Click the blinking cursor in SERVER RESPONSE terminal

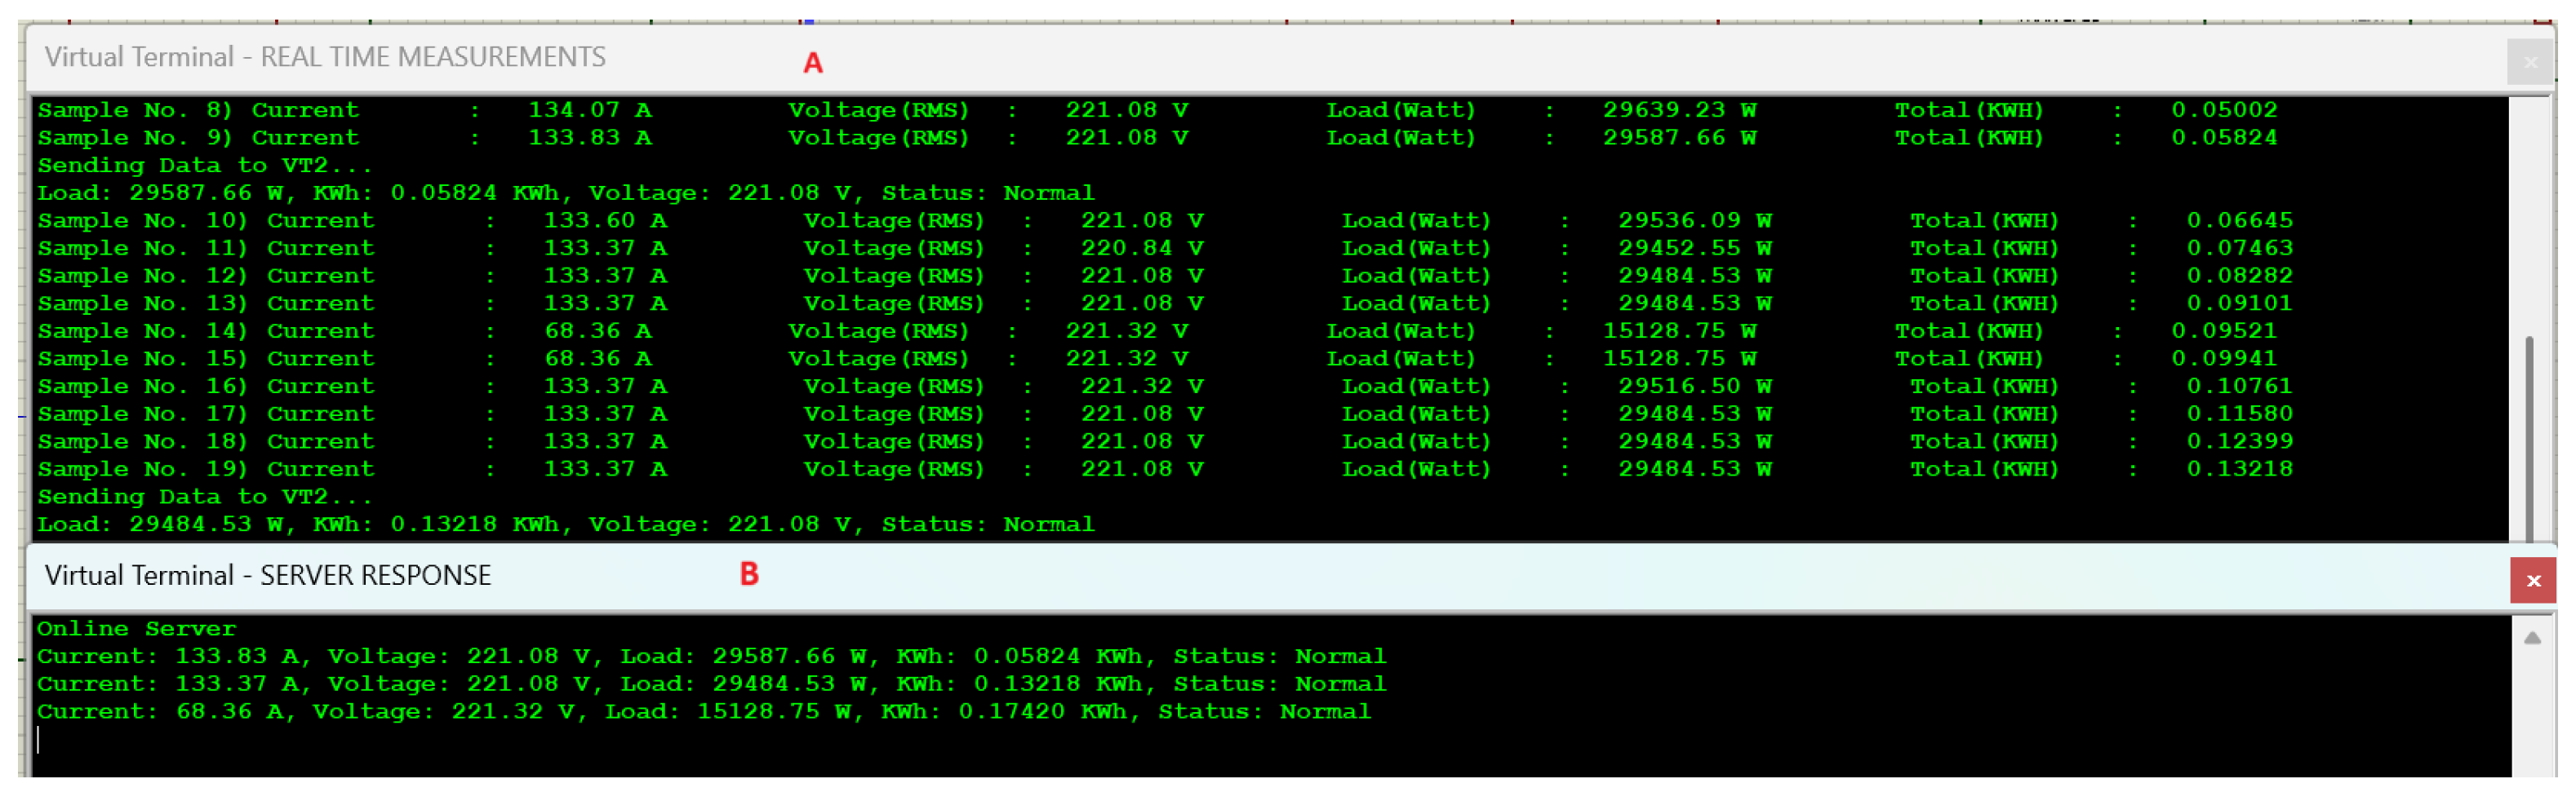[x=39, y=739]
